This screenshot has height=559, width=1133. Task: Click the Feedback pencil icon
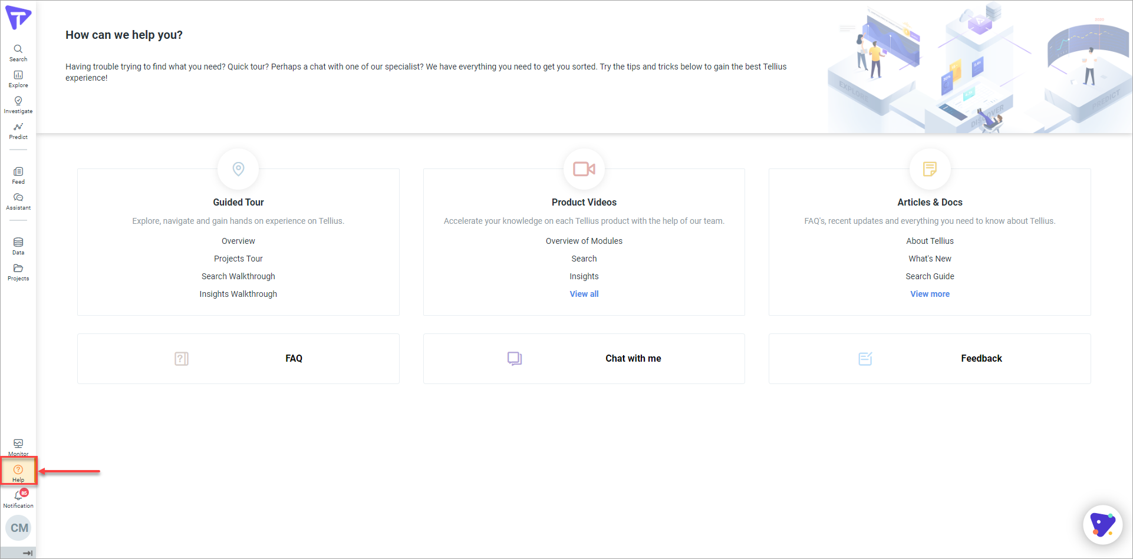coord(865,359)
